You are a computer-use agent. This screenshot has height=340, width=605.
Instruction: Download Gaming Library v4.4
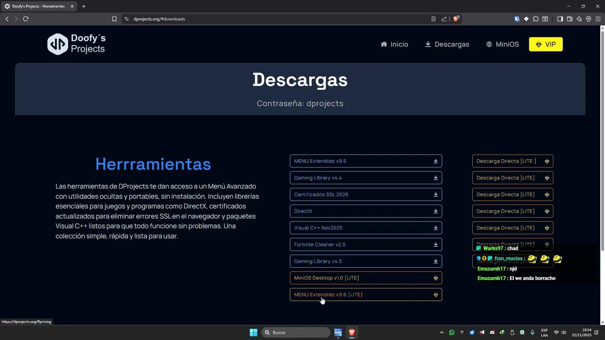click(x=366, y=178)
